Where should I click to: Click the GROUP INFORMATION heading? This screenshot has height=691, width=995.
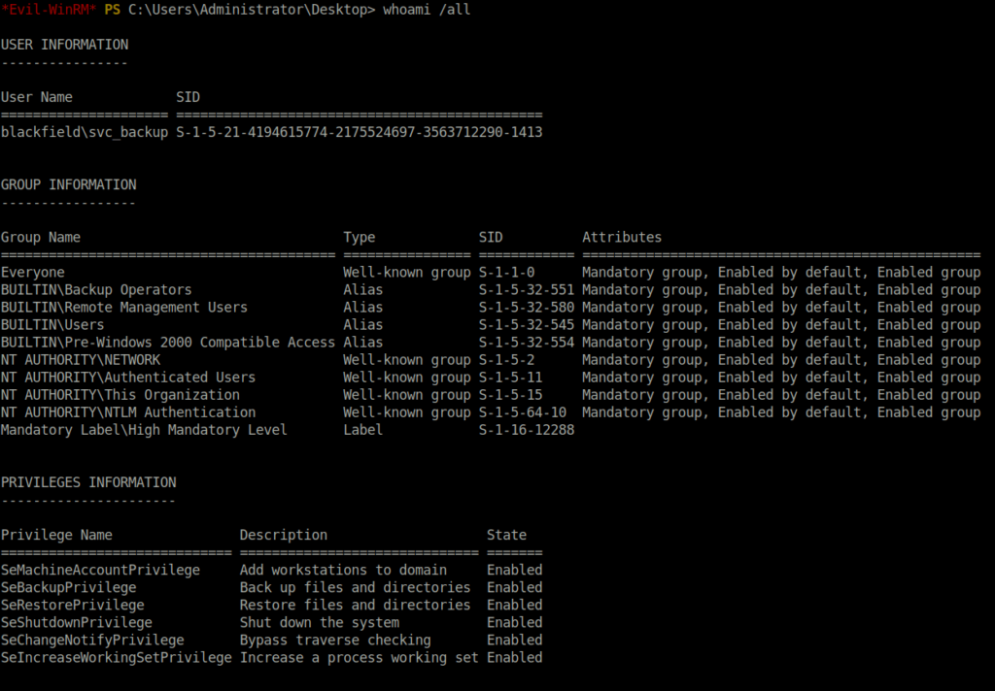(69, 184)
